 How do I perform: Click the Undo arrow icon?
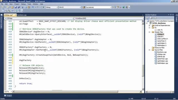[x=33, y=7]
